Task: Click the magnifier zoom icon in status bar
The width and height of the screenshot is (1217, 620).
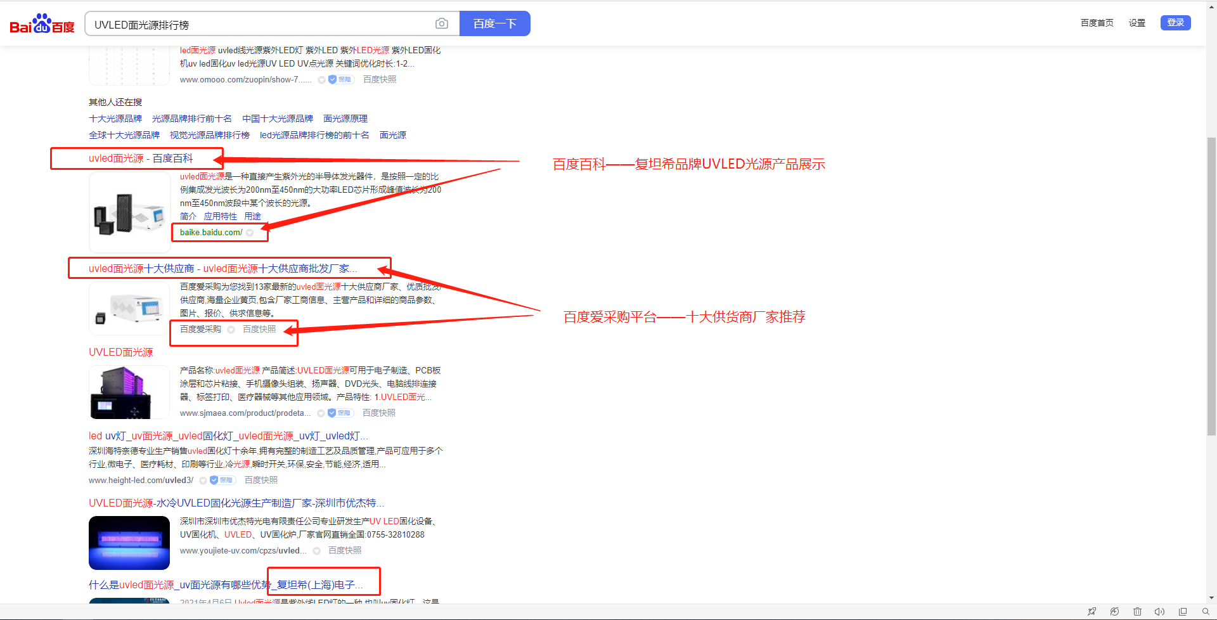Action: (x=1206, y=612)
